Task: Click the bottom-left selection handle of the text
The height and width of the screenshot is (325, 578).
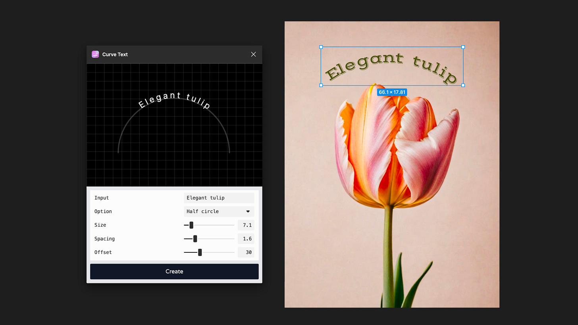Action: point(320,85)
